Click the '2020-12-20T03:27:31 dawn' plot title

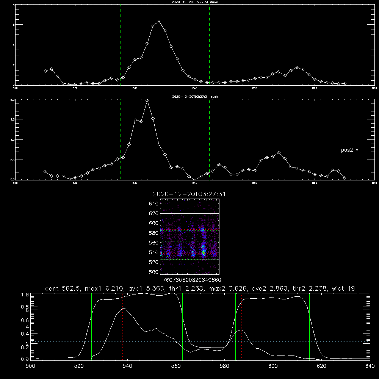point(195,2)
